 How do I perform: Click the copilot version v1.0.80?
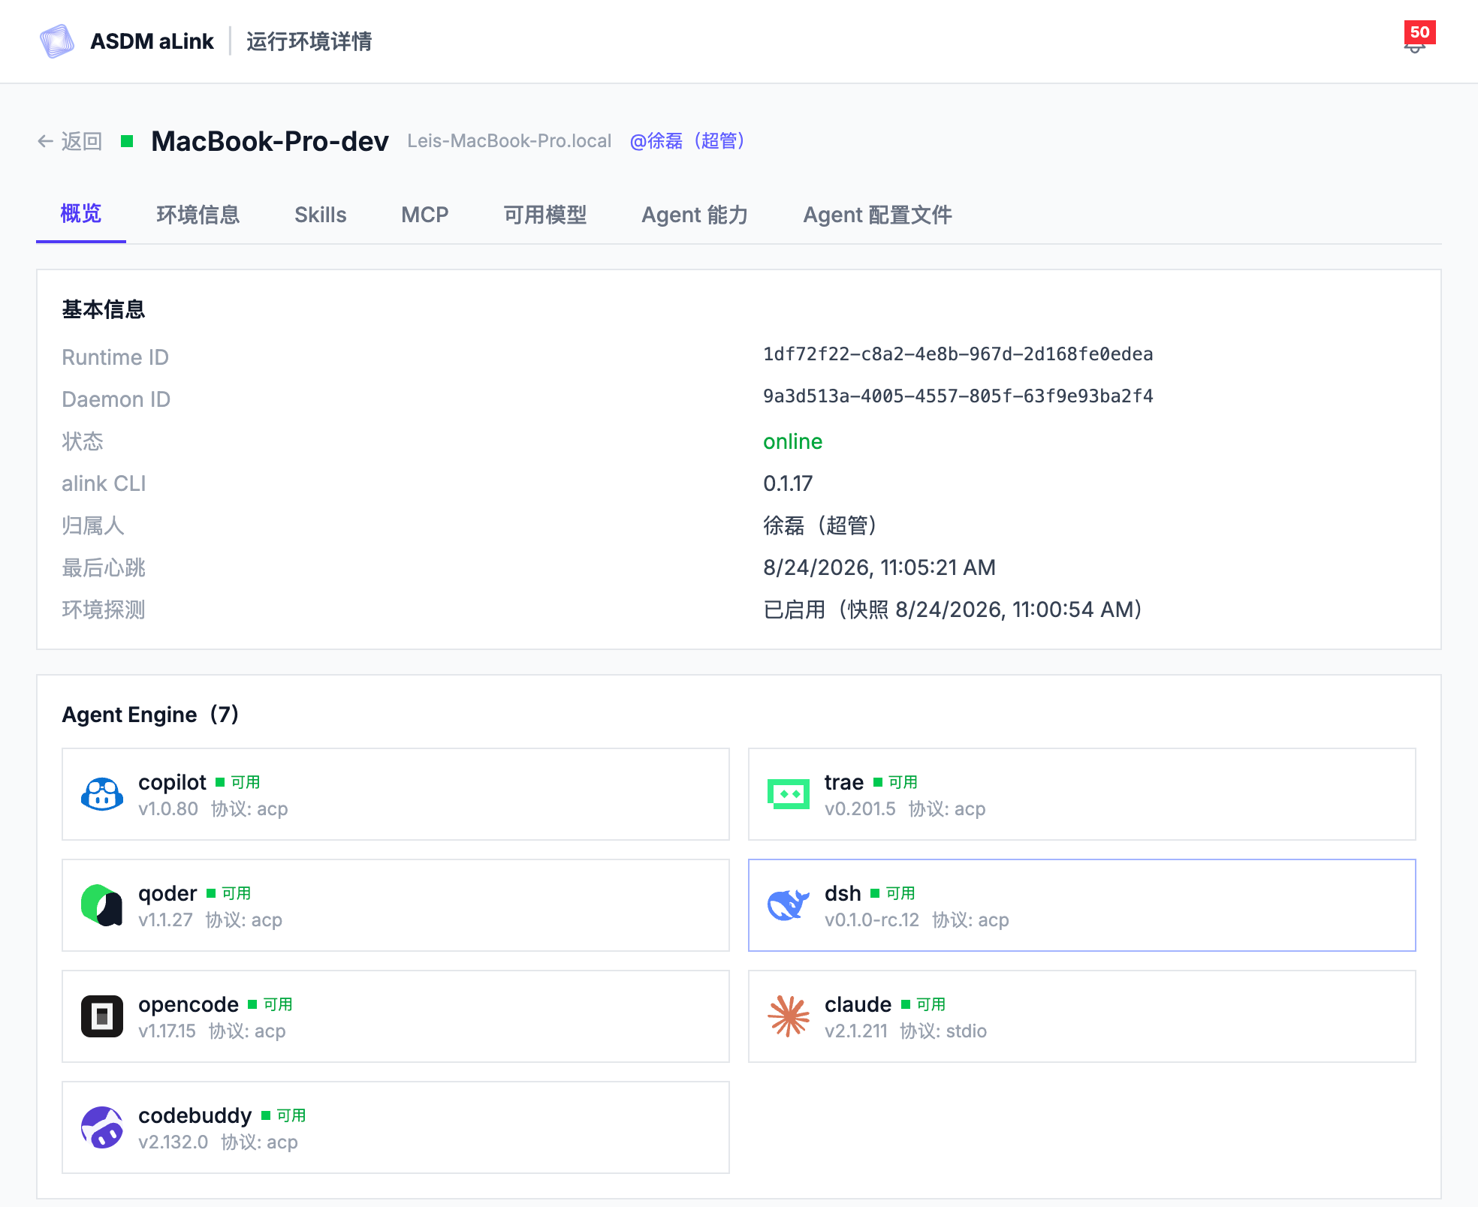coord(168,808)
